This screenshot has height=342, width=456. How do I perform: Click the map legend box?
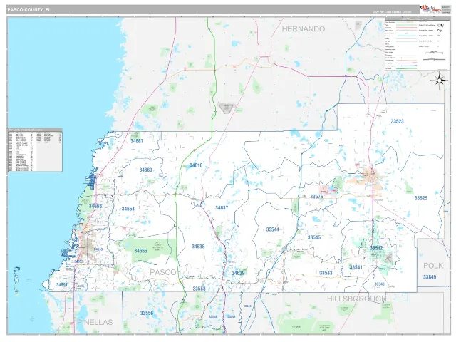417,43
